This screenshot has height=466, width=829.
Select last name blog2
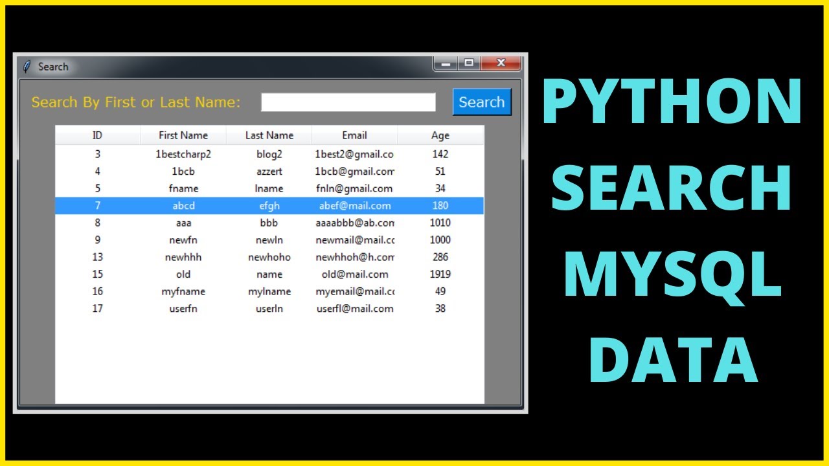tap(269, 154)
